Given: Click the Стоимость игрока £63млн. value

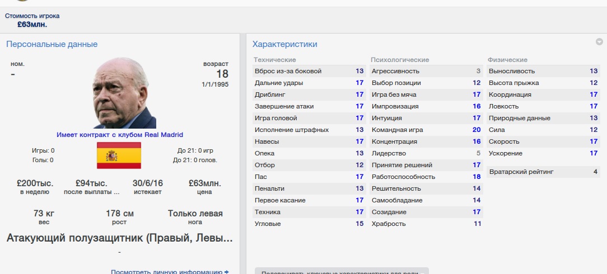Looking at the screenshot, I should pyautogui.click(x=32, y=24).
